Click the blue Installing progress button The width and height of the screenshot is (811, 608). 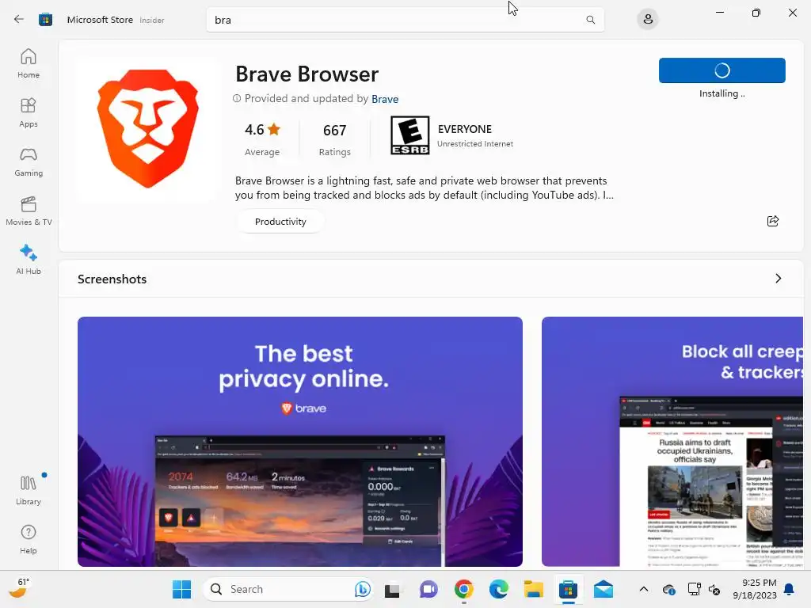pyautogui.click(x=722, y=70)
